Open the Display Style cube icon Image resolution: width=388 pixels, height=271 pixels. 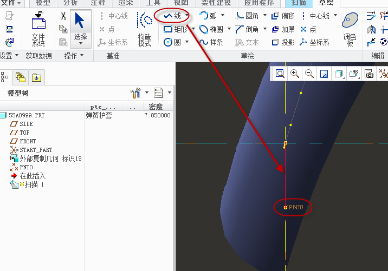339,74
